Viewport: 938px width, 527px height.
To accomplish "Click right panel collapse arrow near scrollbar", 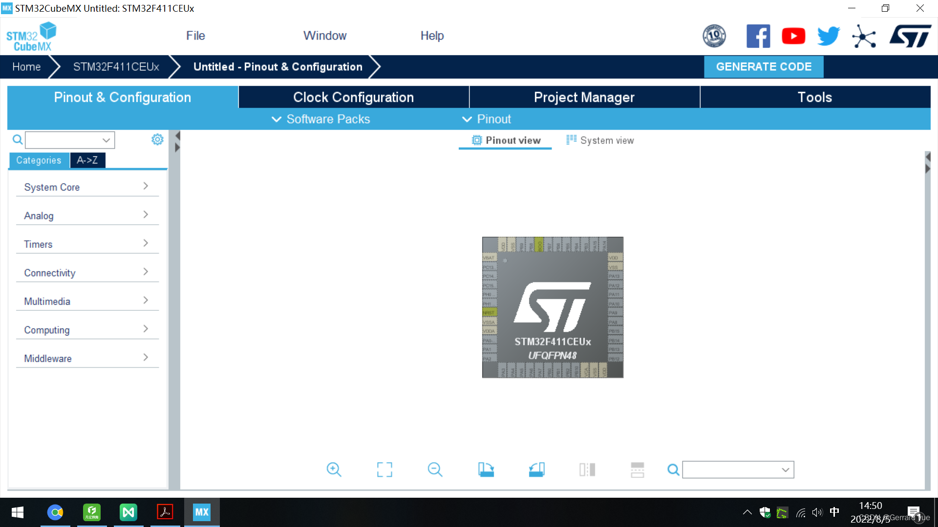I will pos(928,157).
